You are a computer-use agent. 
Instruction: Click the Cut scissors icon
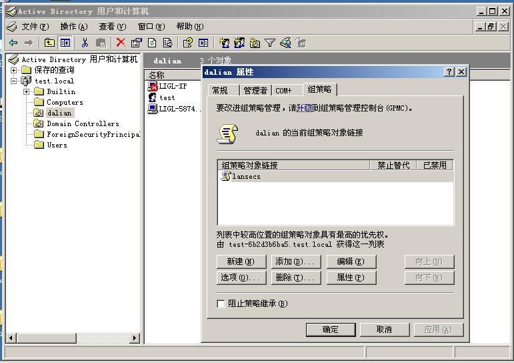coord(85,43)
